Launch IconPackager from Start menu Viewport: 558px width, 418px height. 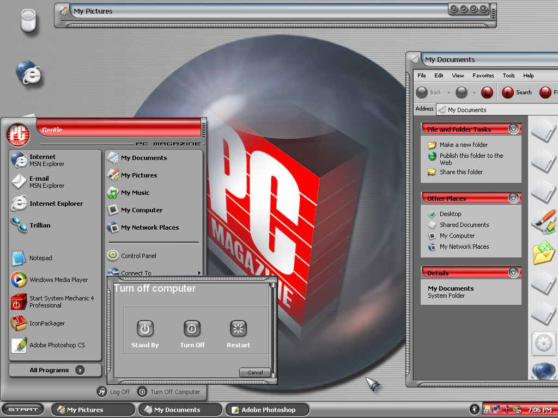point(55,323)
